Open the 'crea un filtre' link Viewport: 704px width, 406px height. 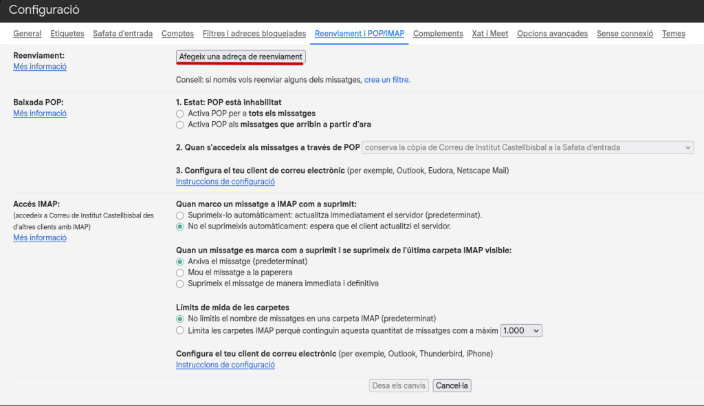tap(386, 80)
